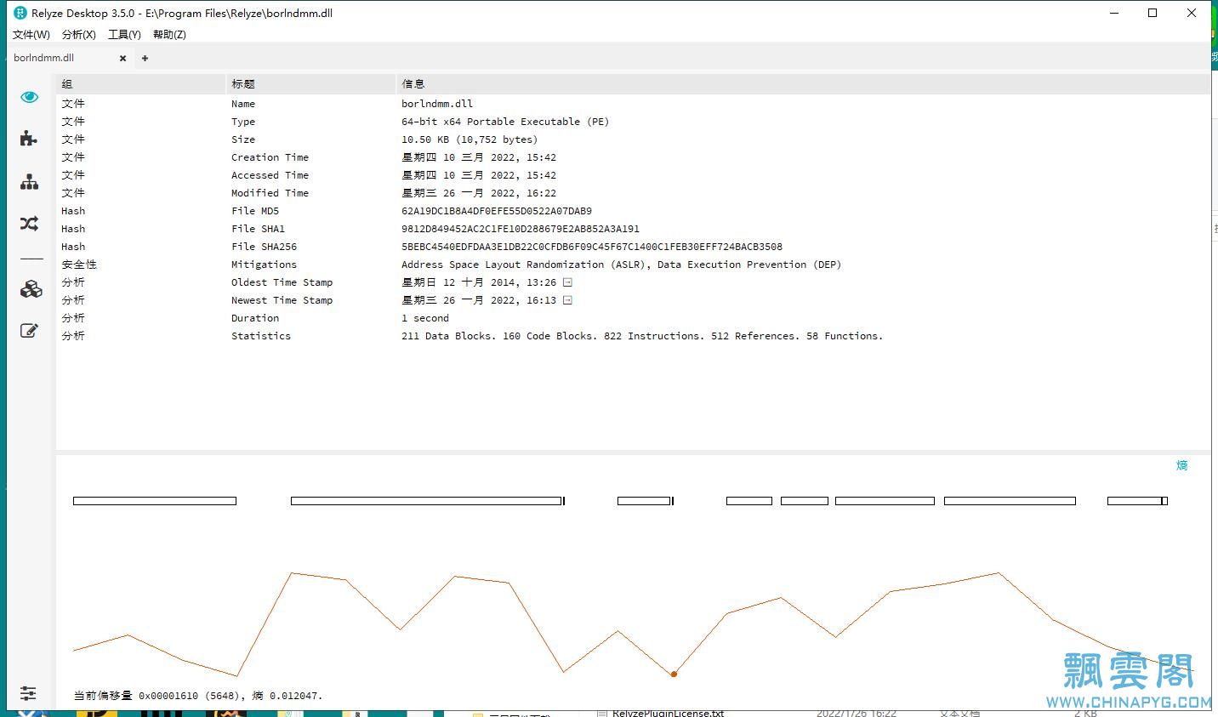Open the 分析(X) menu

(79, 35)
